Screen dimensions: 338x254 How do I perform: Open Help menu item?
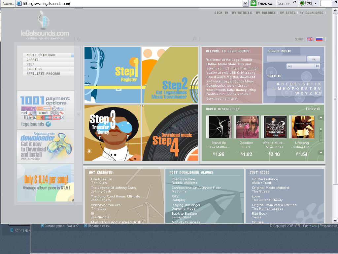30,64
